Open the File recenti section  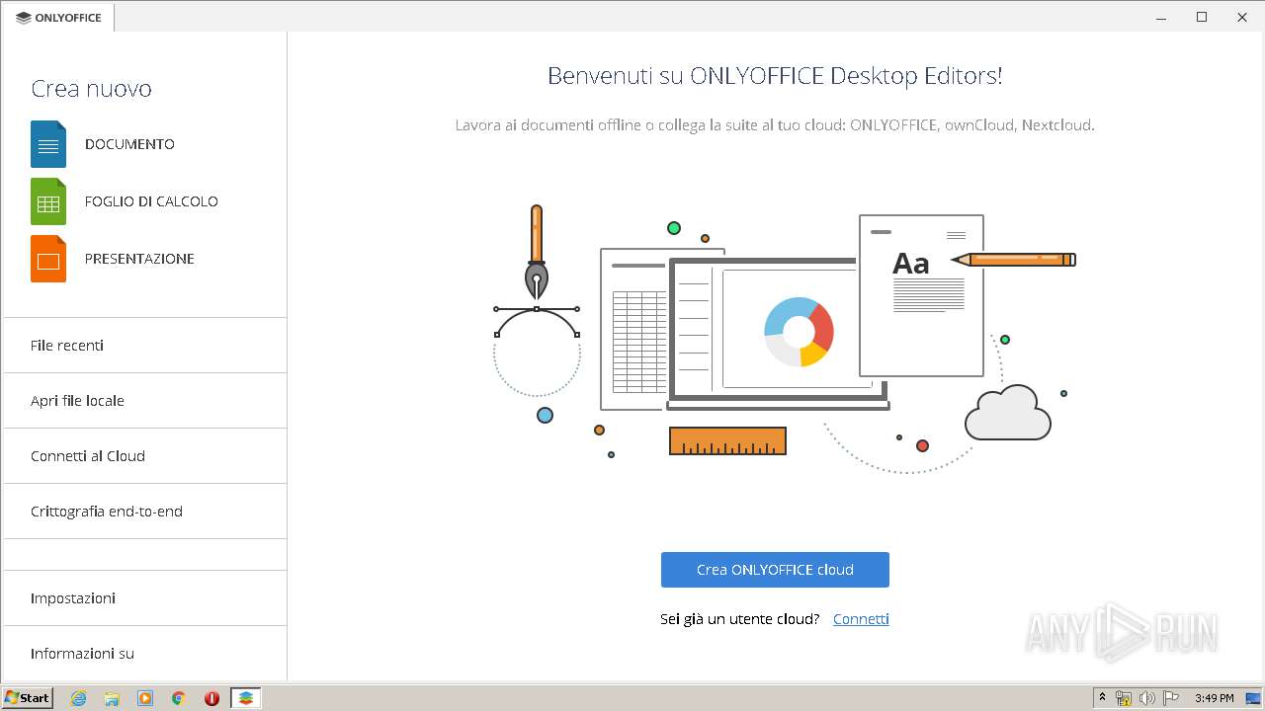click(x=145, y=346)
